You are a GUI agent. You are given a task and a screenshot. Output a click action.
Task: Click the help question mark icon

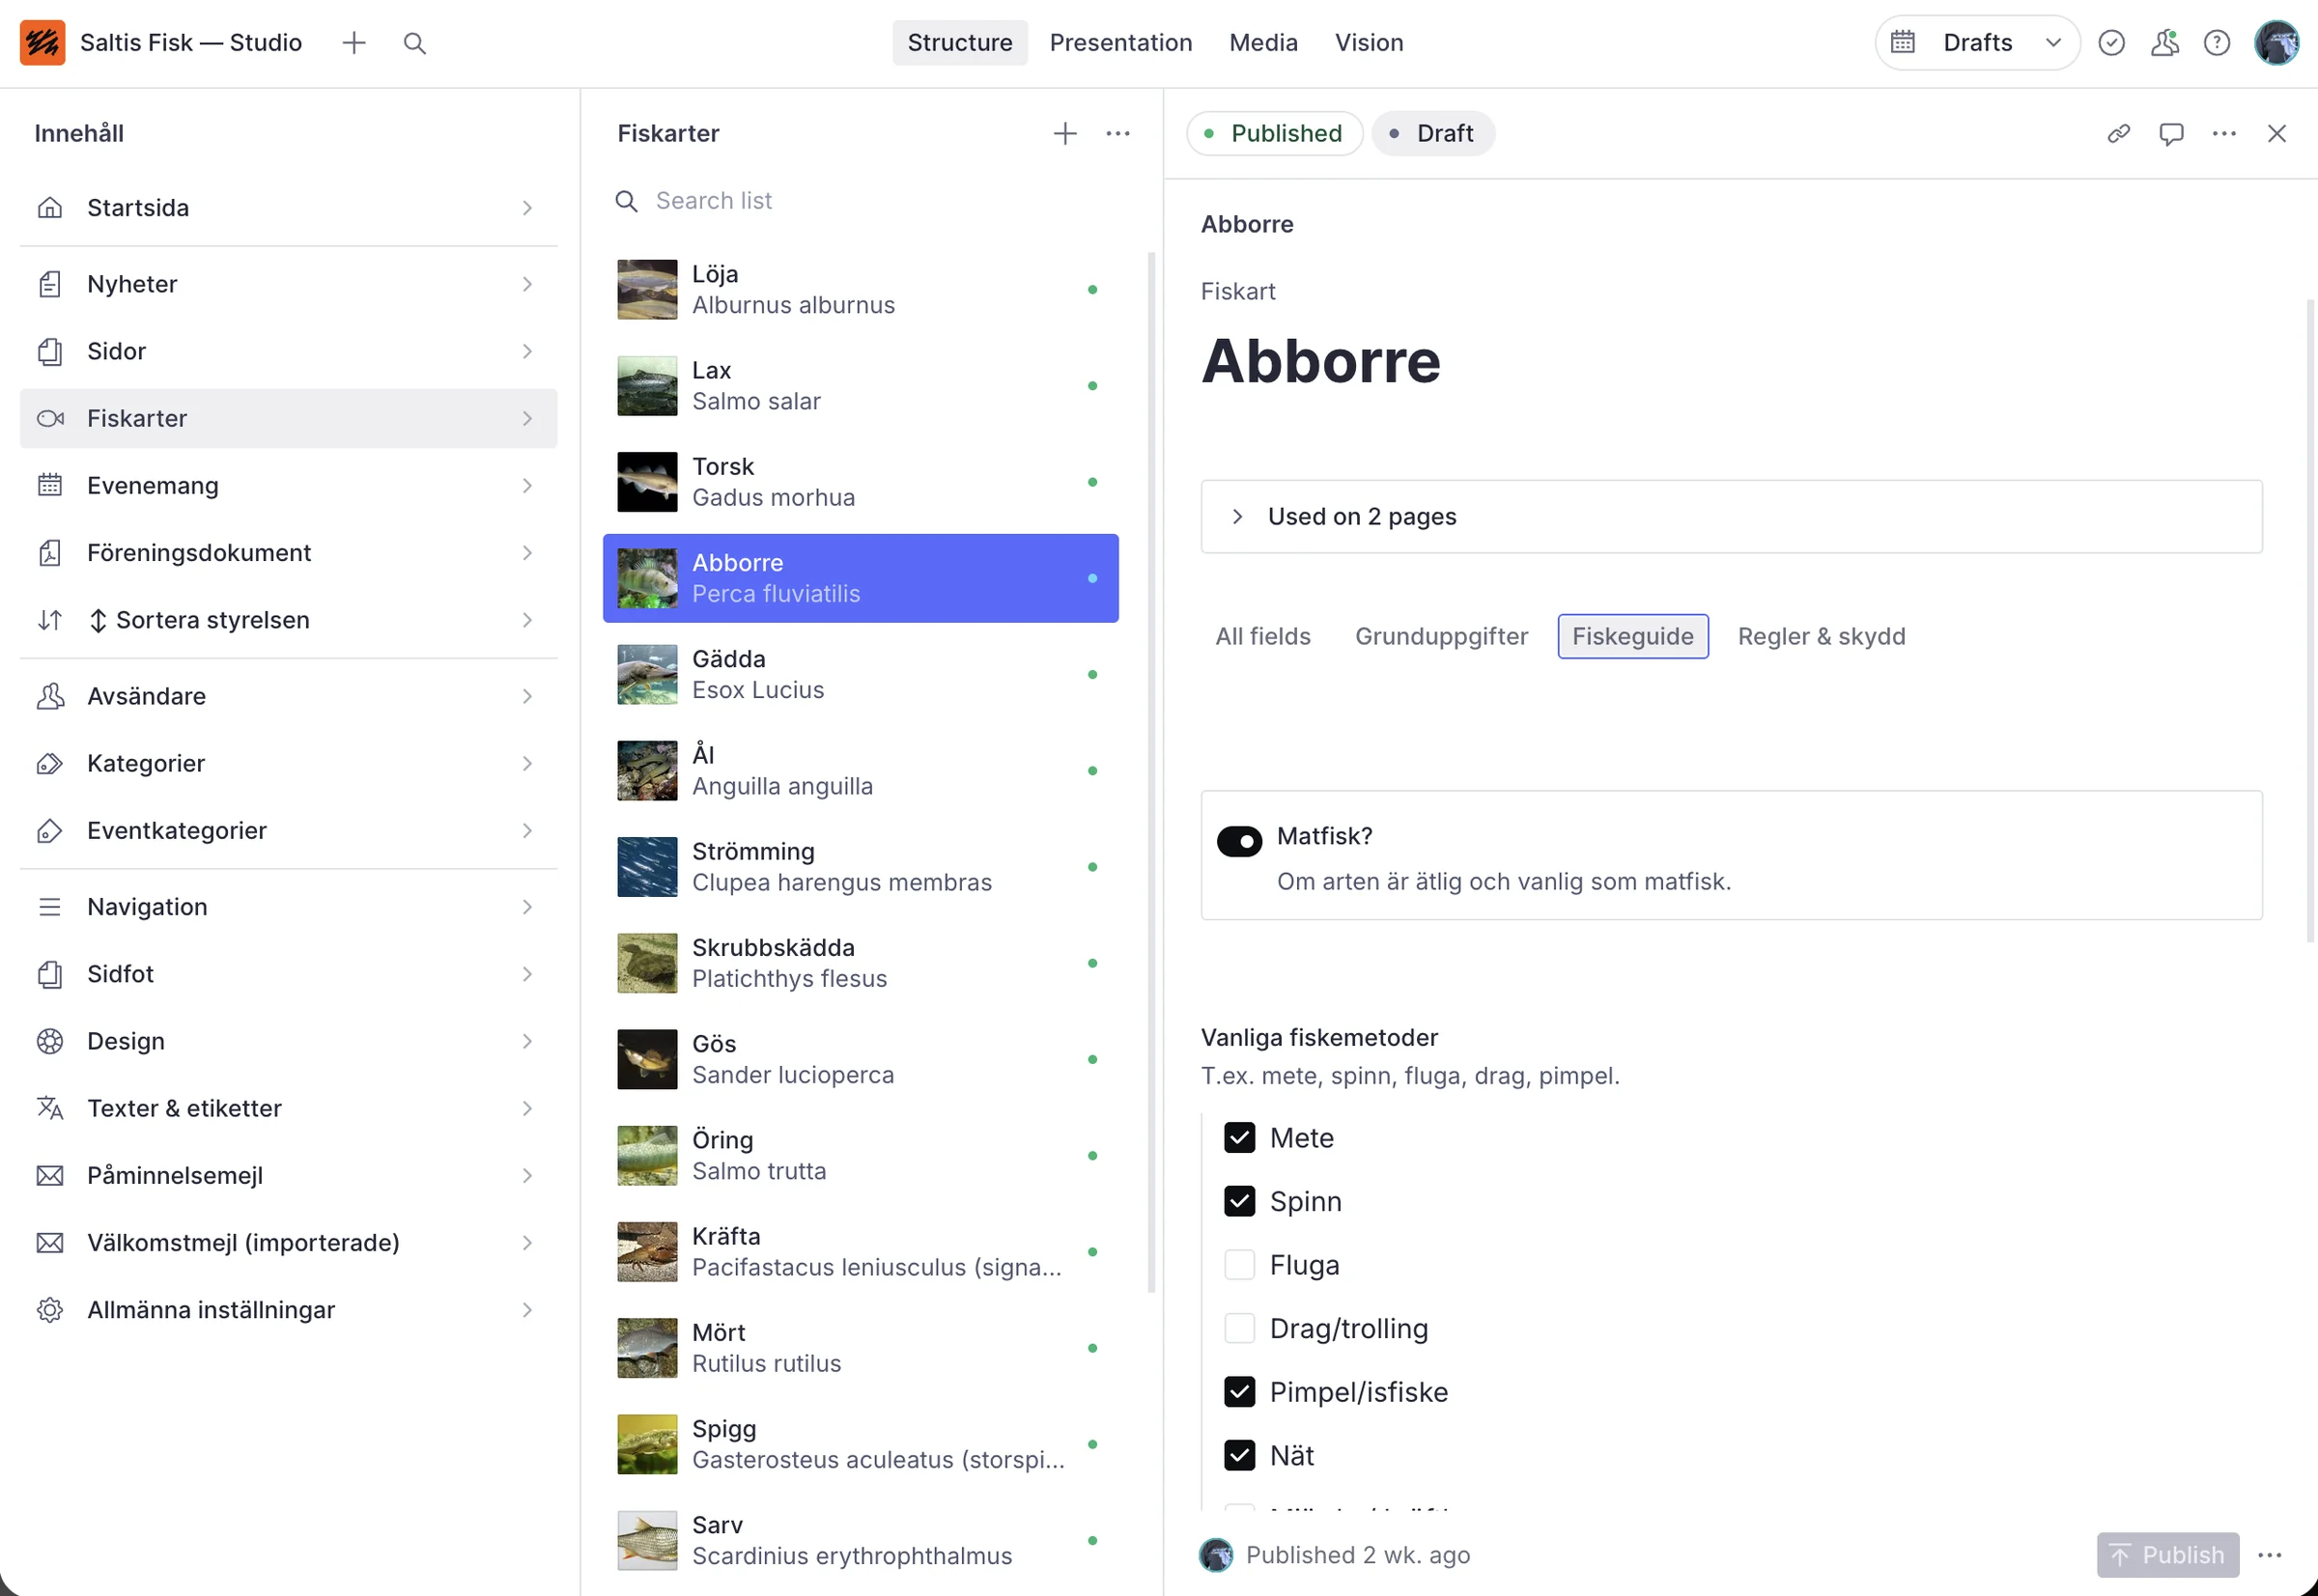click(x=2217, y=43)
